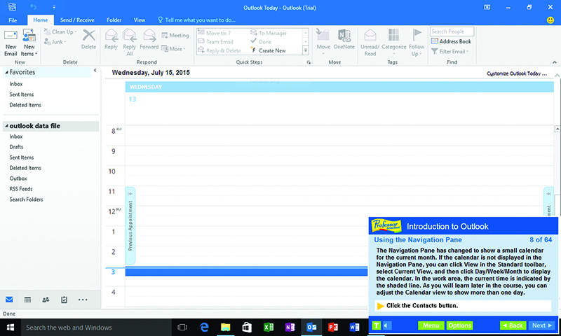Image resolution: width=561 pixels, height=336 pixels.
Task: Click the Previous Appointment tab
Action: point(130,225)
